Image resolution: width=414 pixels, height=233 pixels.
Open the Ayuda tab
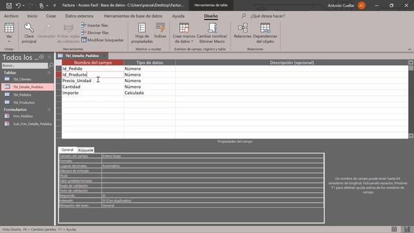(x=179, y=16)
